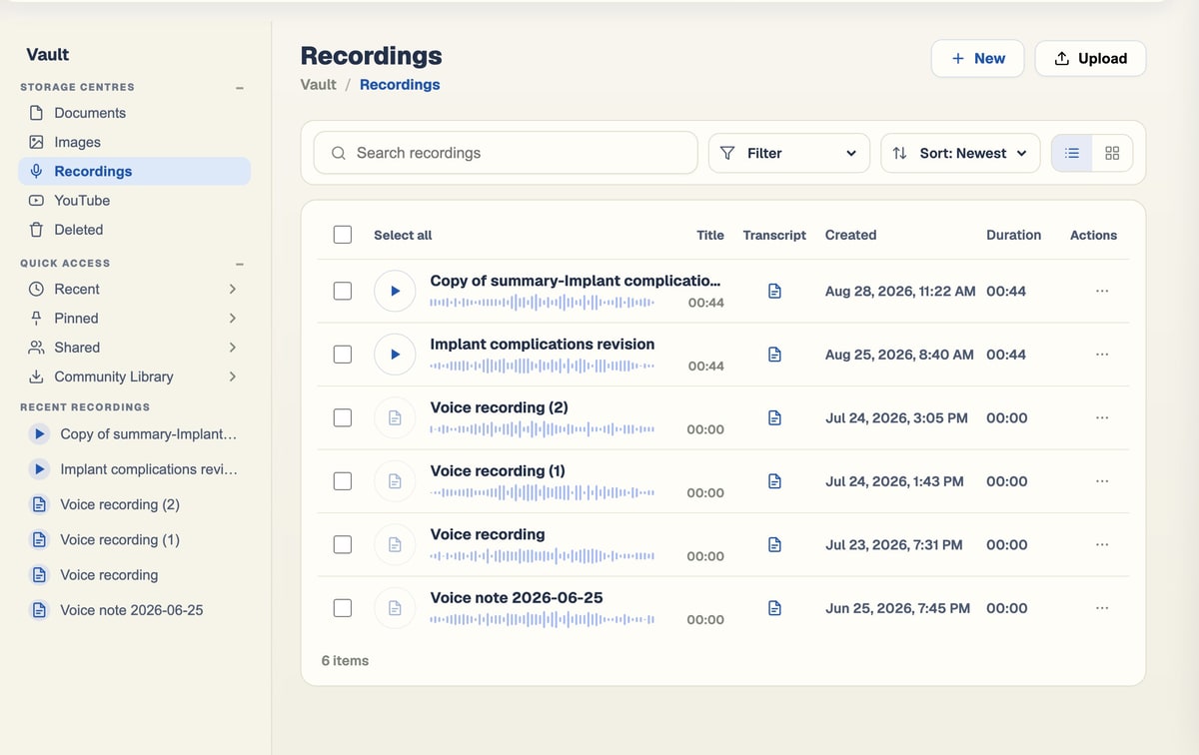Open Voice recording (2) title in list
Viewport: 1199px width, 755px height.
click(499, 407)
